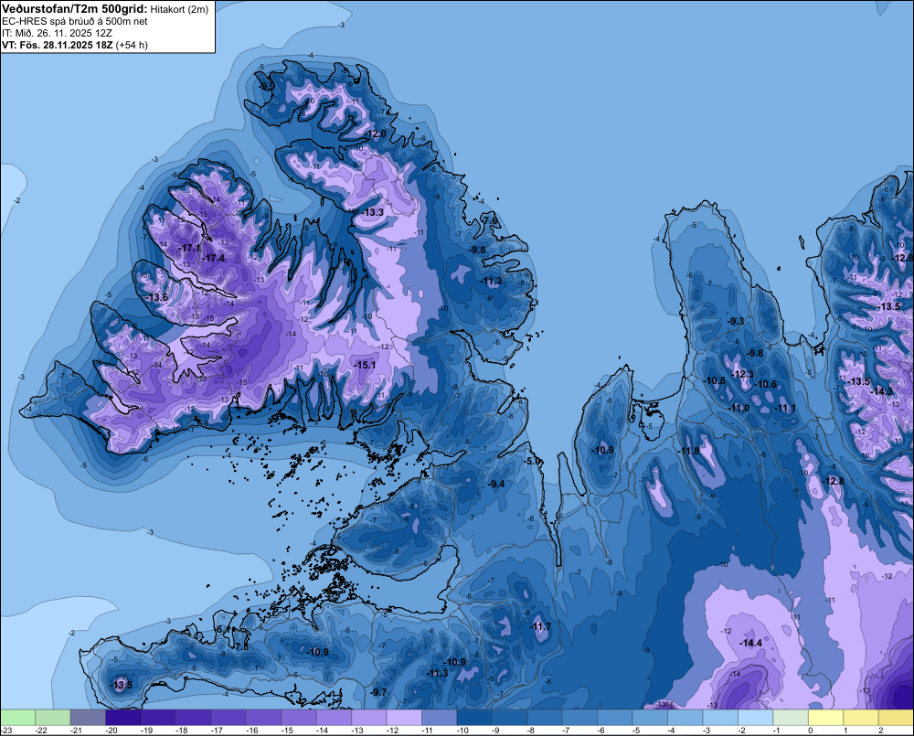The width and height of the screenshot is (914, 736).
Task: Select legend swatch between -20 and -19 labels
Action: (x=123, y=717)
